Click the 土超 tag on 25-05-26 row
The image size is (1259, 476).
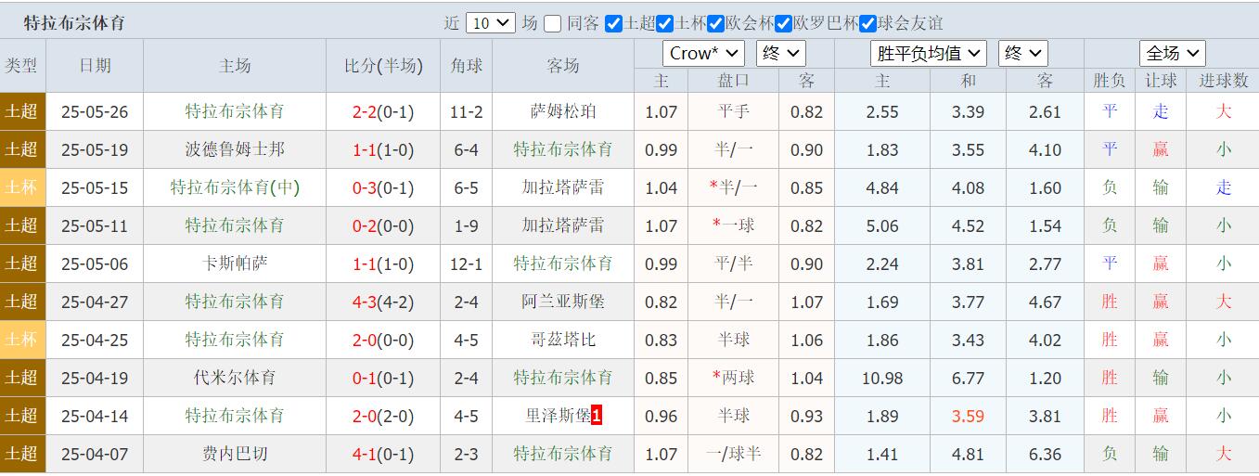(21, 111)
